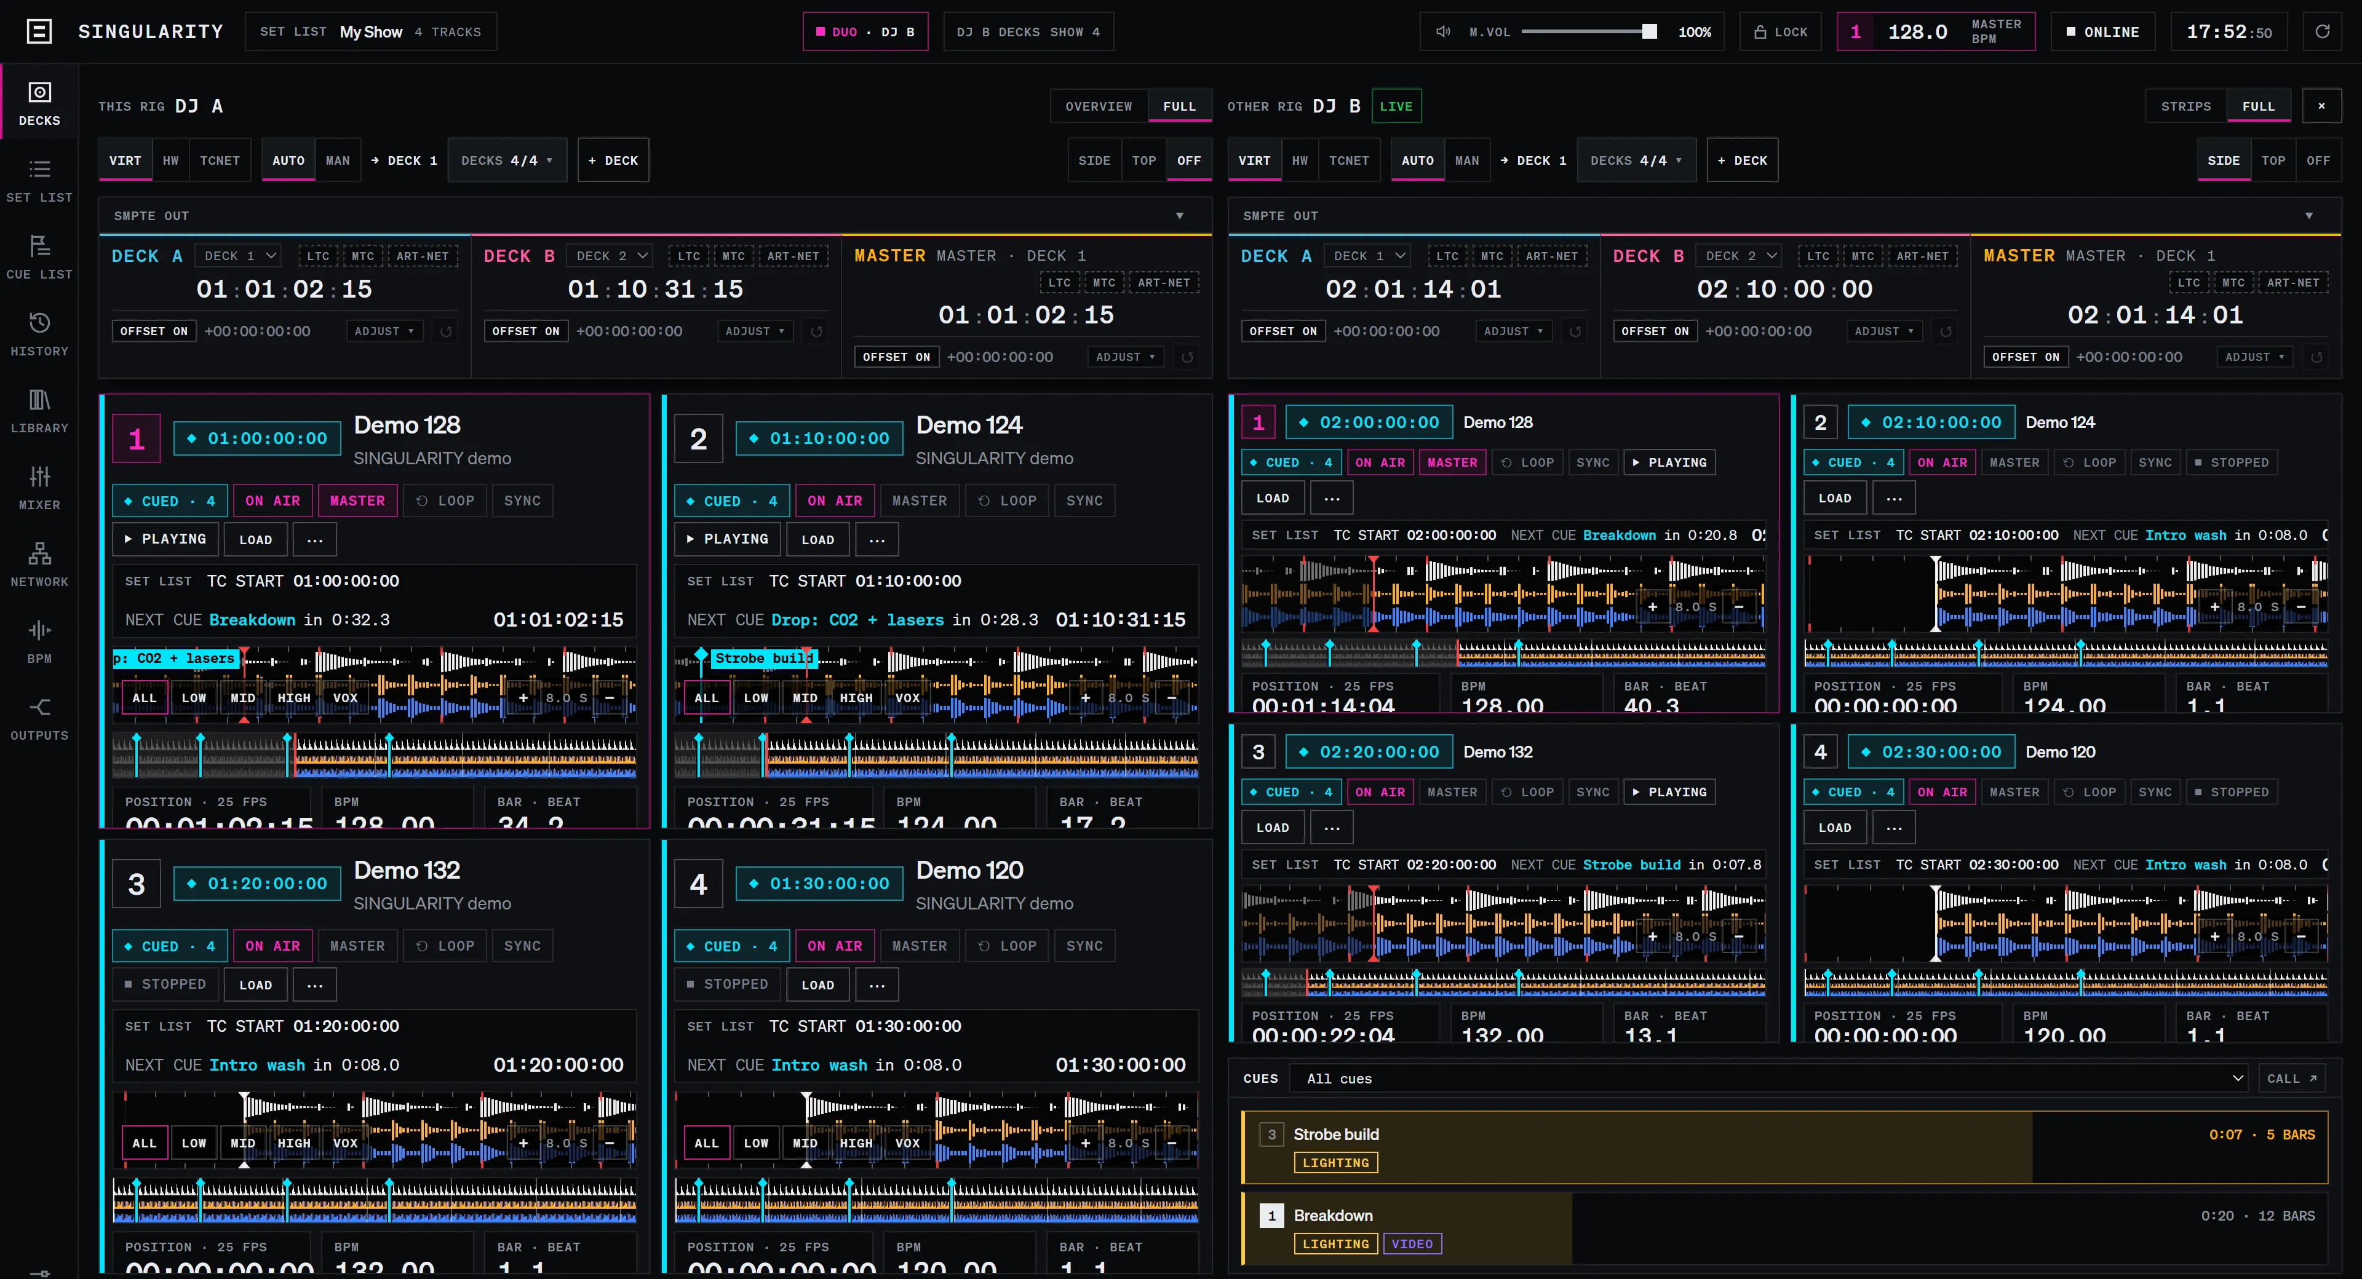The width and height of the screenshot is (2362, 1279).
Task: Open the Mixer sidebar panel
Action: [39, 489]
